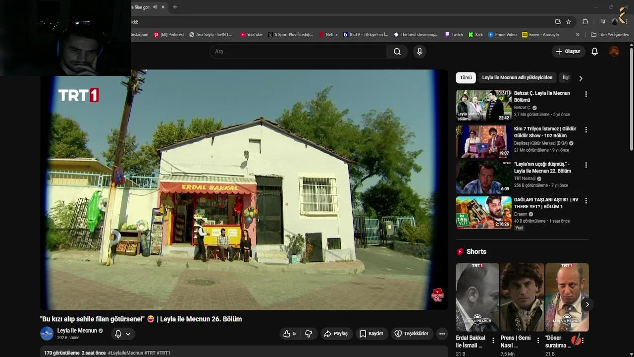Open options menu for Behzat Ç. video
This screenshot has width=634, height=357.
[x=586, y=94]
